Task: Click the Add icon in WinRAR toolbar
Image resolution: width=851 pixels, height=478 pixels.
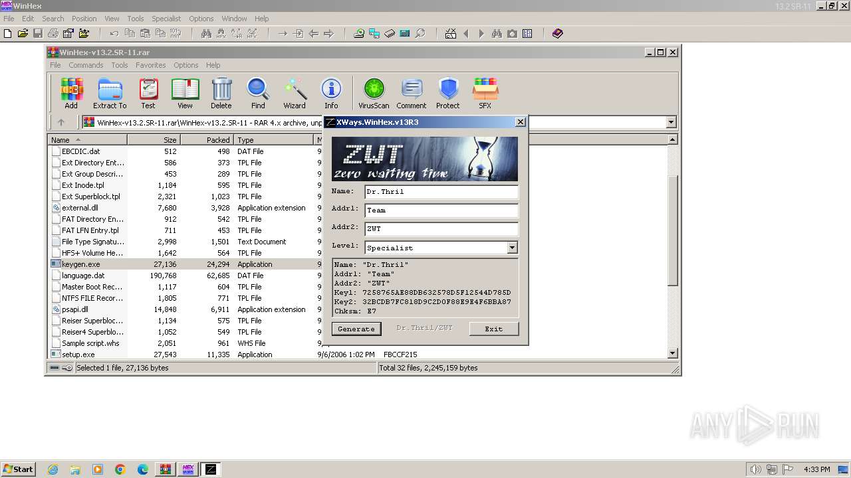Action: tap(71, 94)
